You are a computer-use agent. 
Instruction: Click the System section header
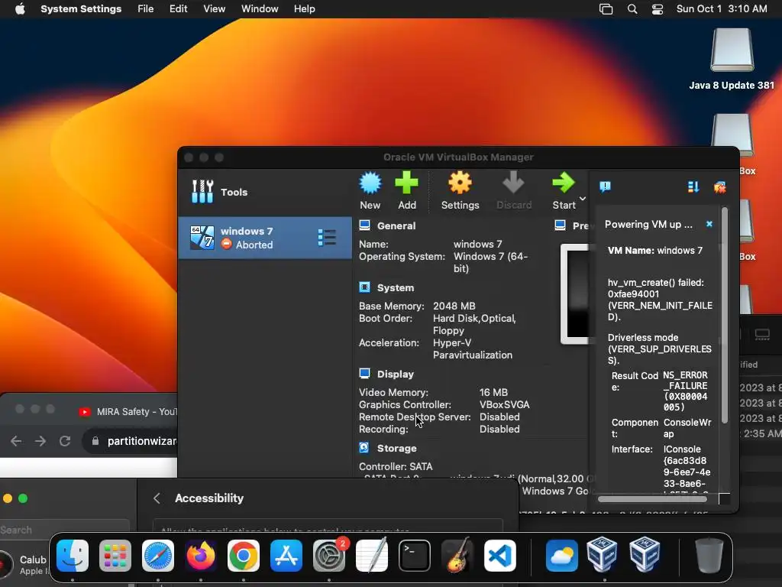(396, 287)
